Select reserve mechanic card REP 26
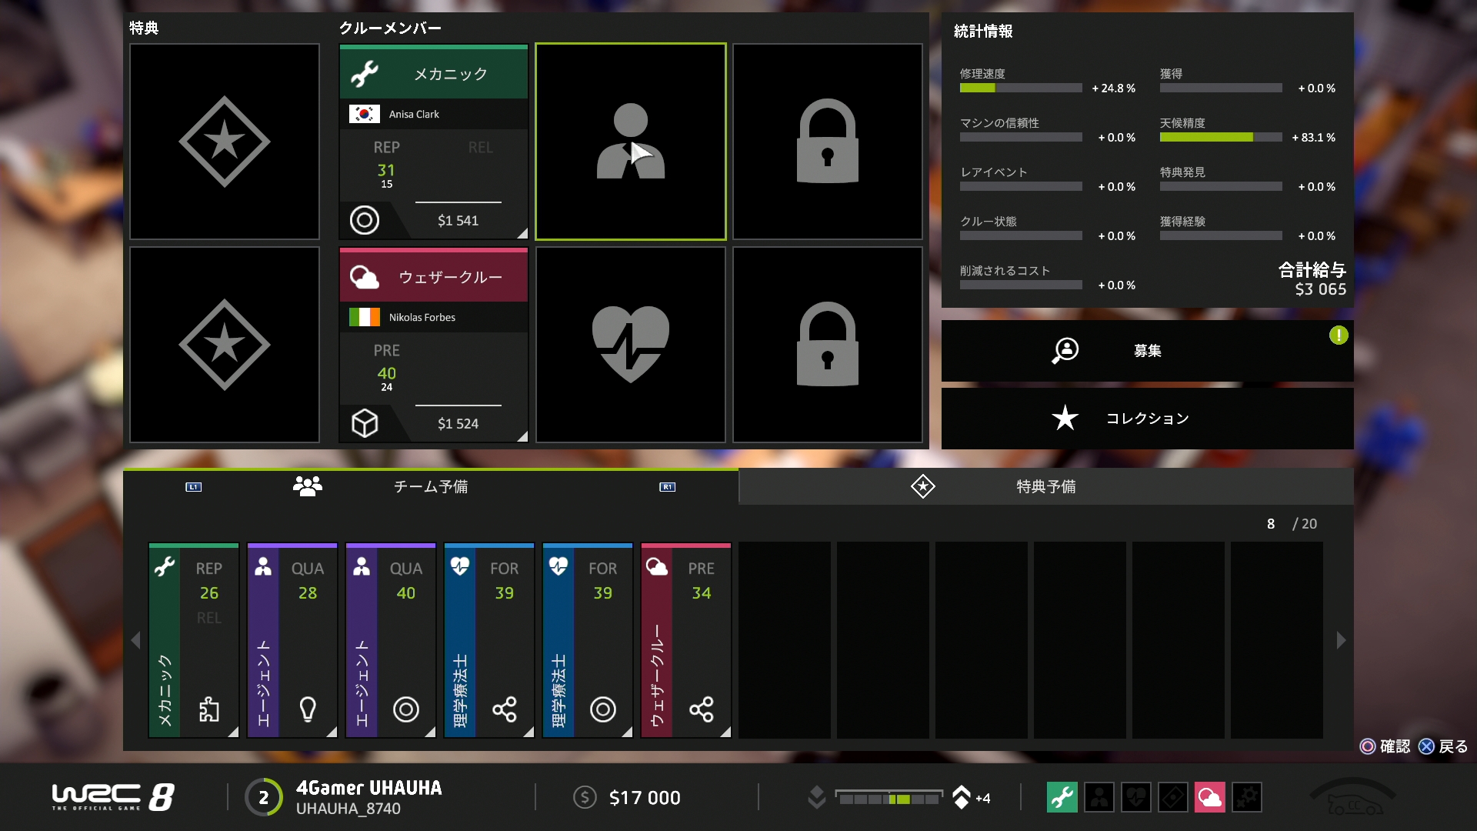Screen dimensions: 1477x831 (x=193, y=640)
